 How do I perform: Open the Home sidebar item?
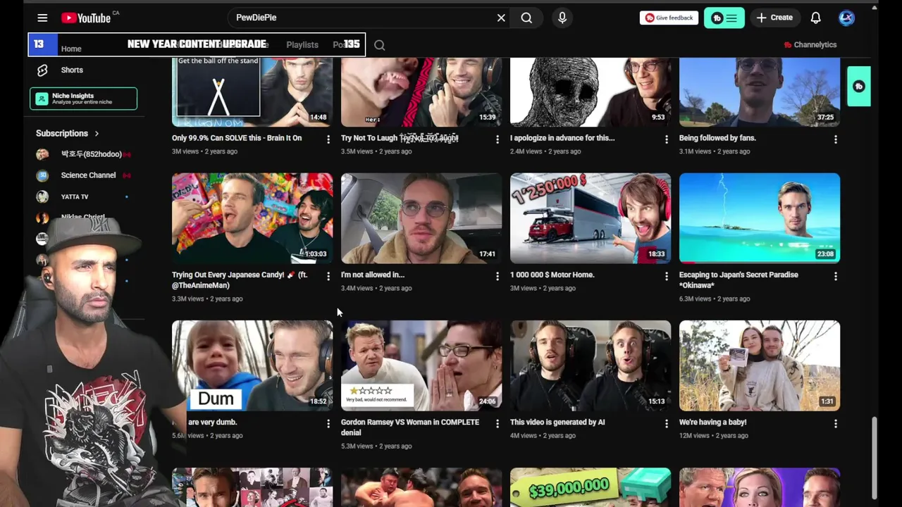(x=71, y=49)
